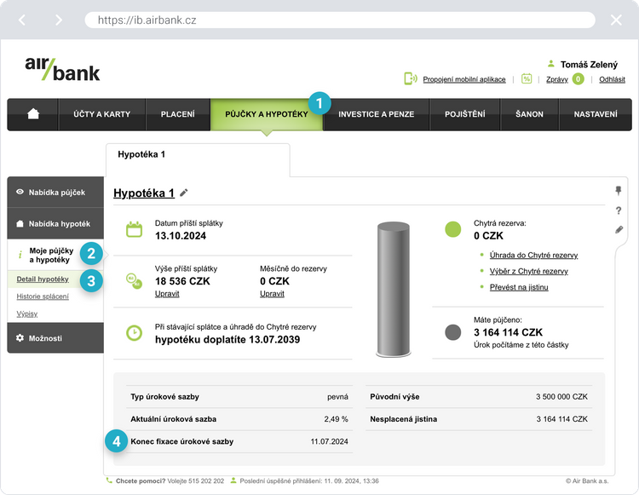Click the pencil icon beside Hypotéka 1

(x=184, y=193)
